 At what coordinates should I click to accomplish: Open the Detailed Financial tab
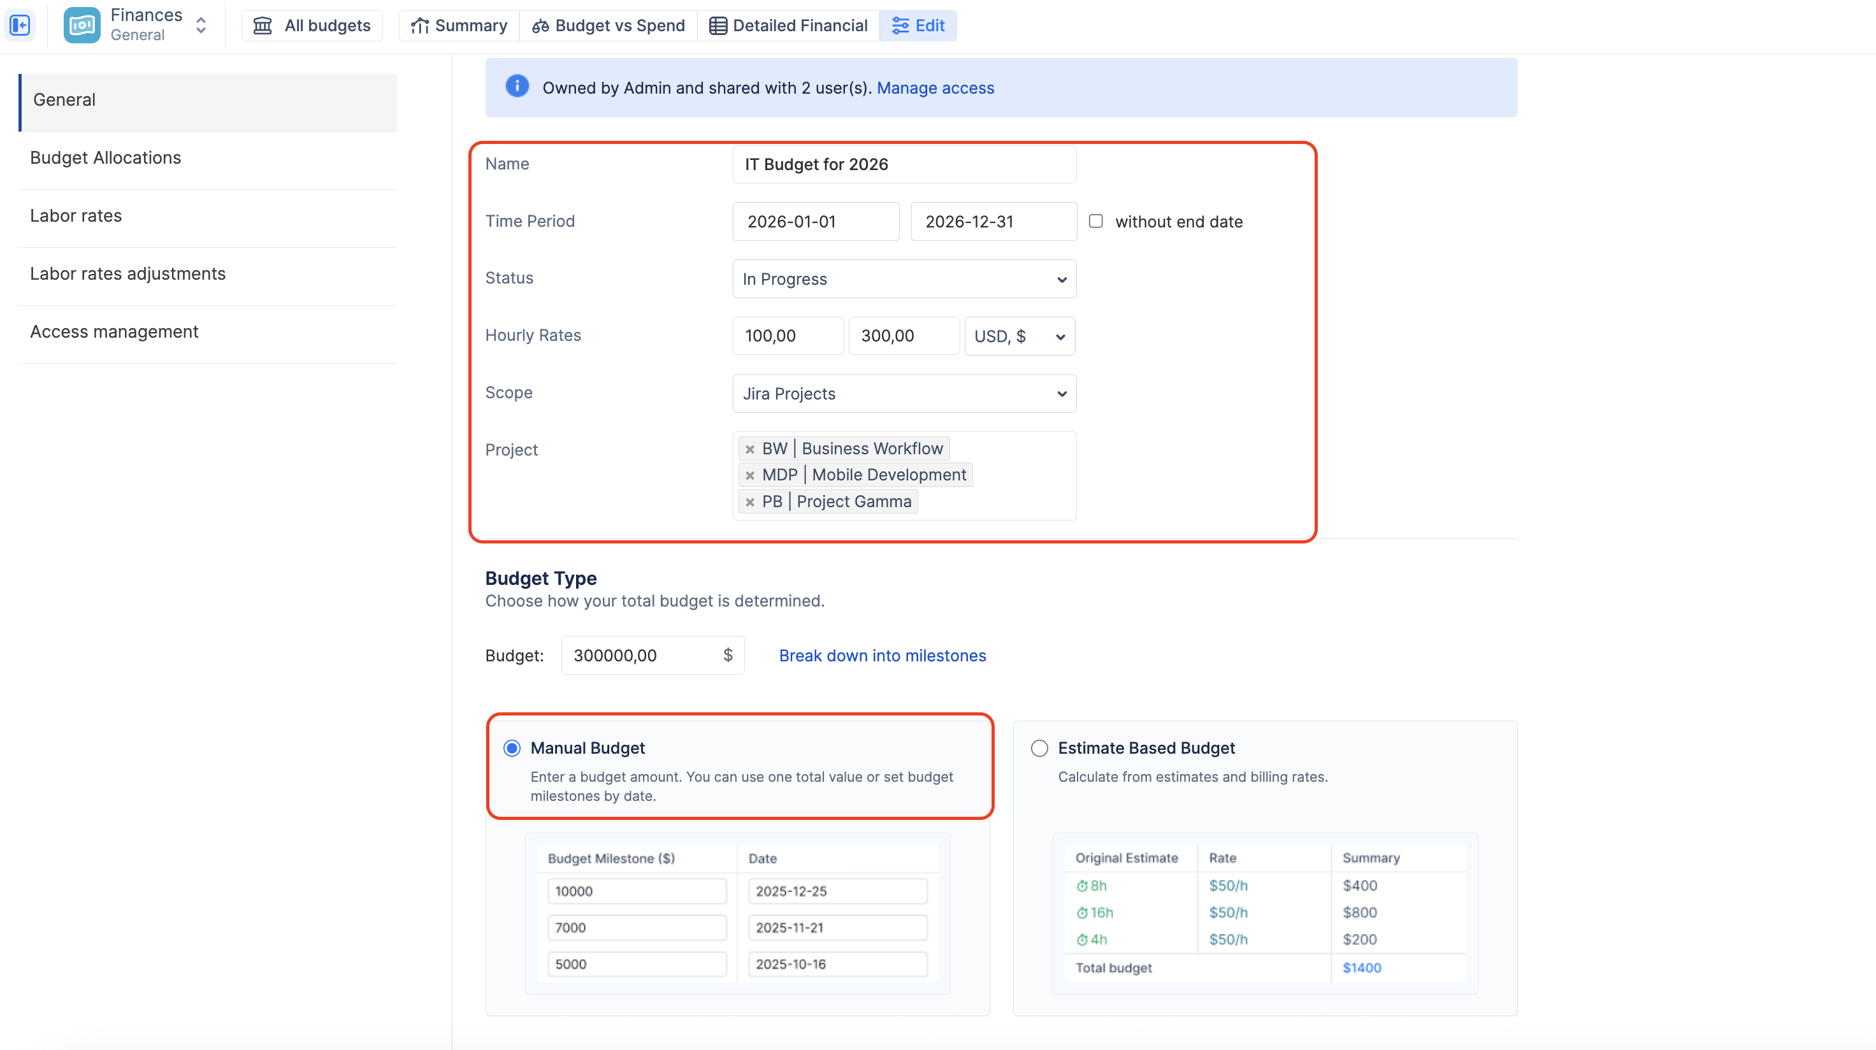point(789,25)
